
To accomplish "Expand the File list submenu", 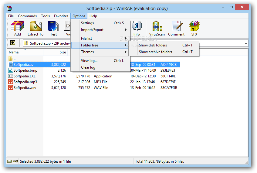I will [x=100, y=38].
